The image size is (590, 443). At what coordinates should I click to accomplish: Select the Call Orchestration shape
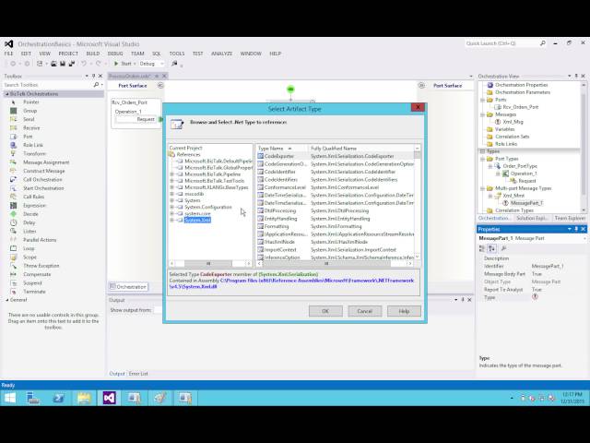[x=42, y=180]
